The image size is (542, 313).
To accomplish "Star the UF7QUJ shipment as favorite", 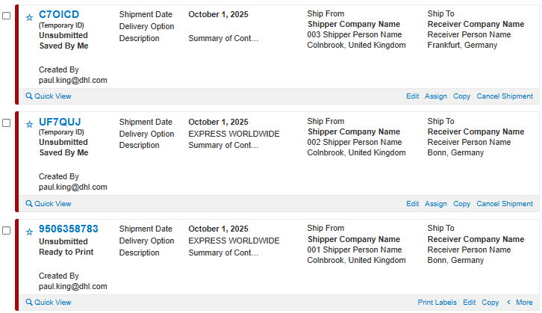I will (x=29, y=125).
